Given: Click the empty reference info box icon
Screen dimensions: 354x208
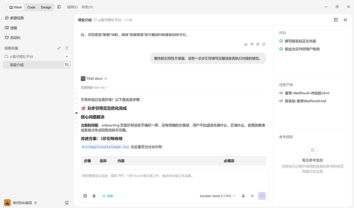Looking at the screenshot, I should 312,150.
